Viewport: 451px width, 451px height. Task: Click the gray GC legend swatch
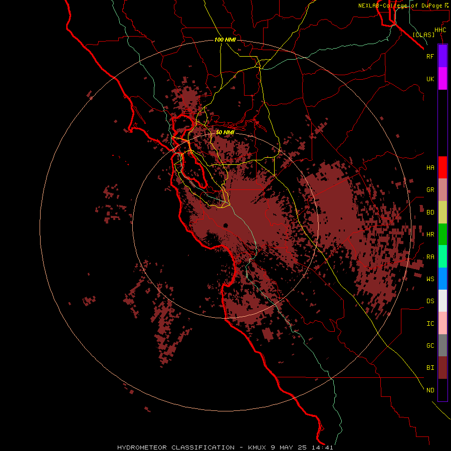click(x=442, y=345)
